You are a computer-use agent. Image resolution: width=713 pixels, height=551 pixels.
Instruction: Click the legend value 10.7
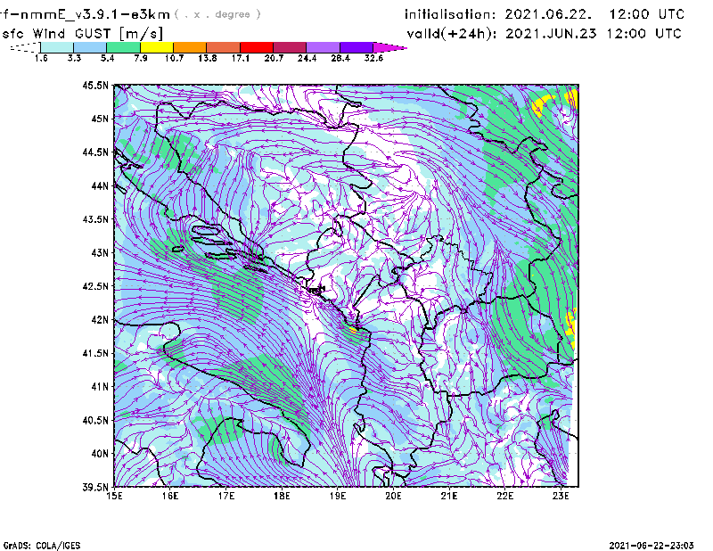click(174, 58)
